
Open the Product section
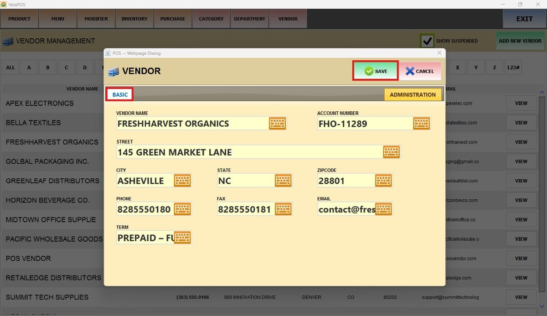19,19
